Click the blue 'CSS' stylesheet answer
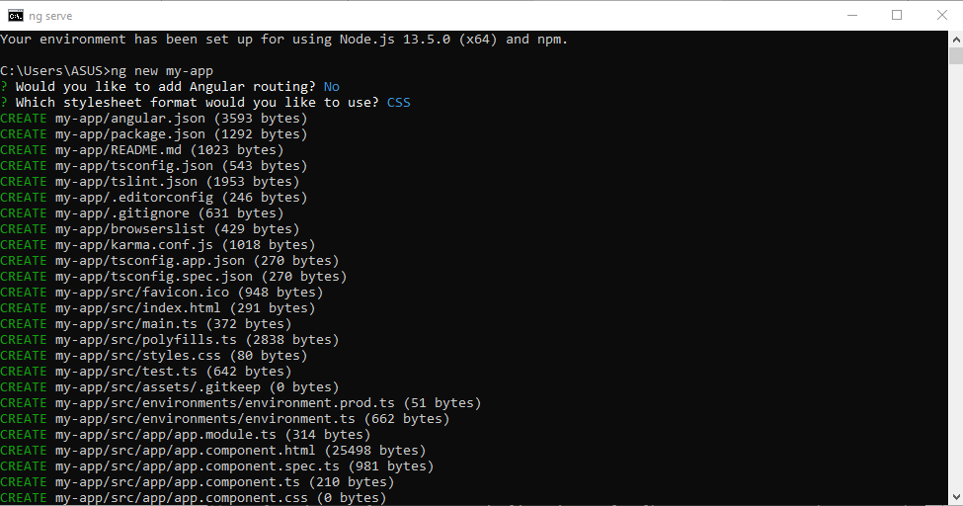The image size is (963, 506). [399, 103]
